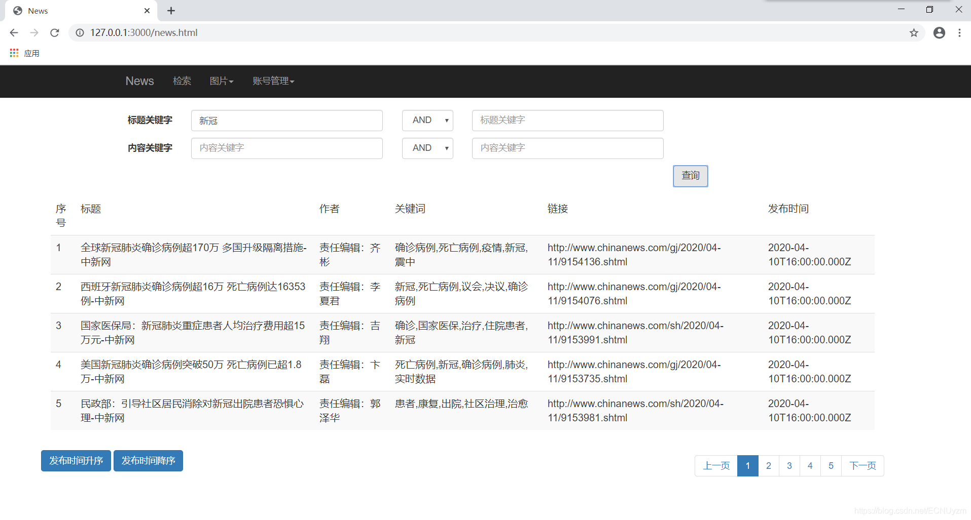The width and height of the screenshot is (971, 520).
Task: Click keywords cell 患者,康复,出院,社区治理,治愈
Action: (461, 404)
